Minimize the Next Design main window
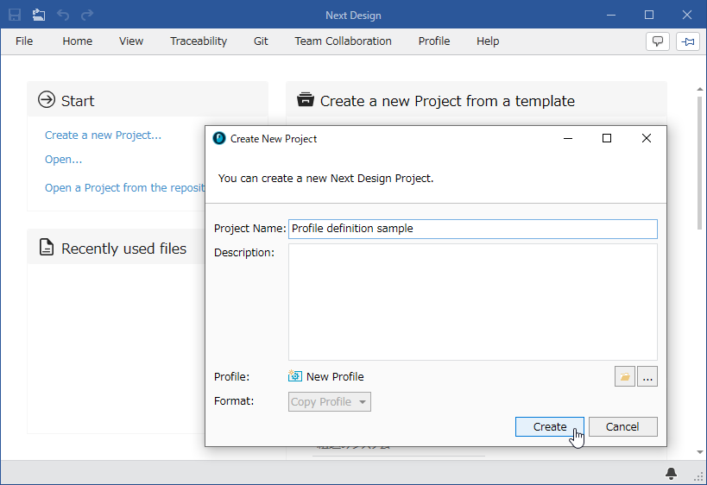 (x=611, y=15)
